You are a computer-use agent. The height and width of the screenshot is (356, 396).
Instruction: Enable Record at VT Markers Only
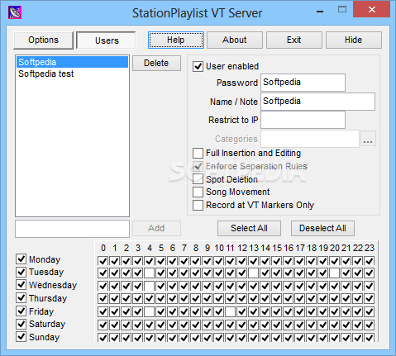coord(198,205)
